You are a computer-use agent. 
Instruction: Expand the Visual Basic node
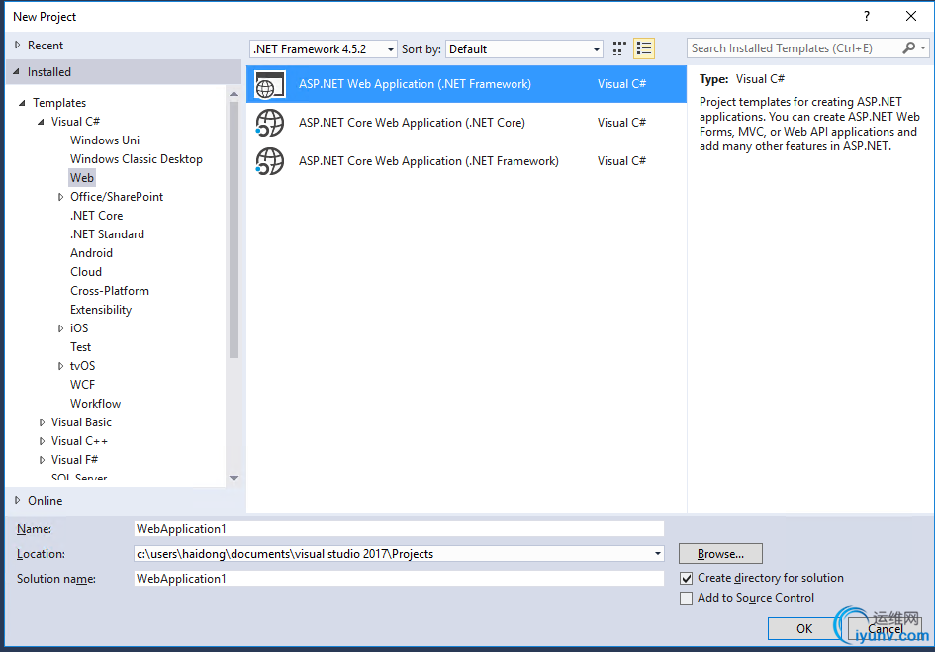click(42, 422)
